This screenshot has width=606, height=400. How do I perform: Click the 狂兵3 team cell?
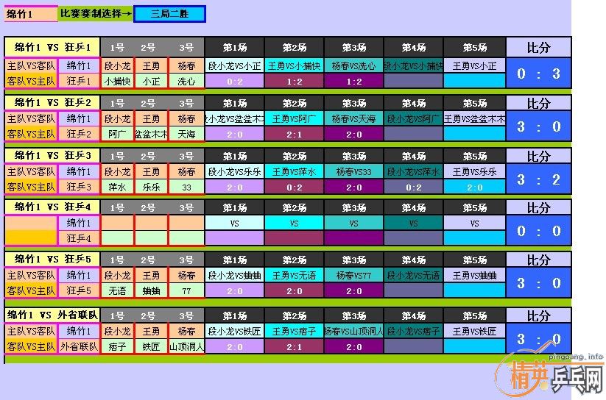point(79,187)
